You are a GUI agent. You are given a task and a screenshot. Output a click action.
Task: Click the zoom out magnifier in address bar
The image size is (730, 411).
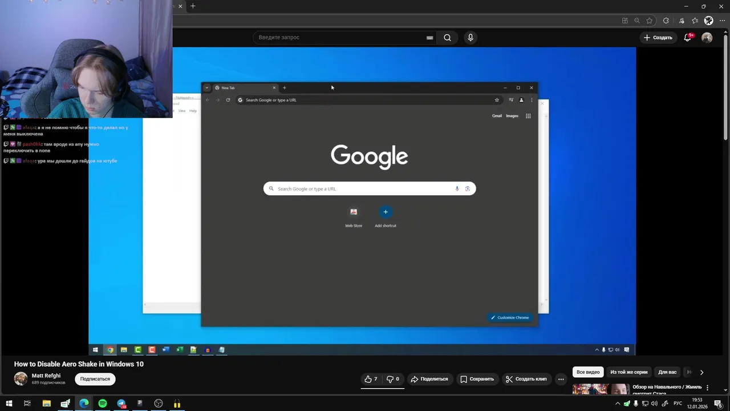tap(637, 21)
